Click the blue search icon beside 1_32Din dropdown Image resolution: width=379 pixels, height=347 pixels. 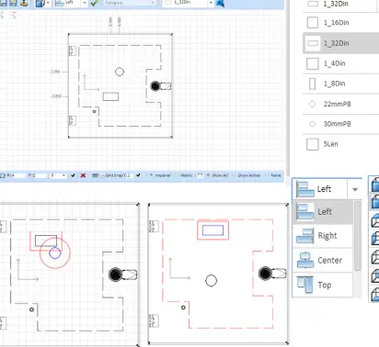(x=221, y=3)
